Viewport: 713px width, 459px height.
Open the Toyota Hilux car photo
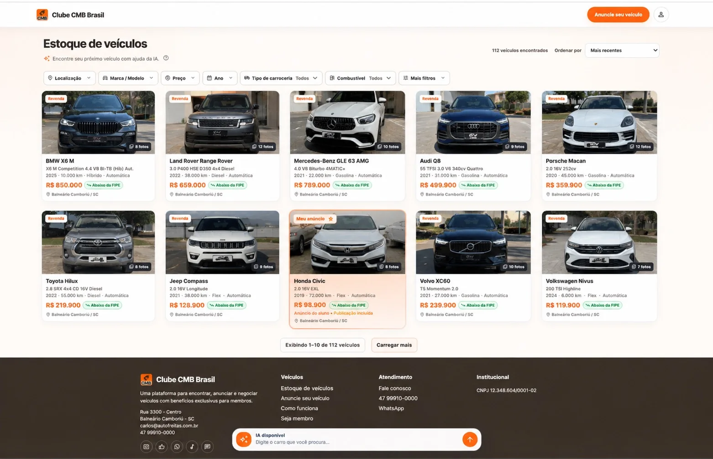[98, 242]
